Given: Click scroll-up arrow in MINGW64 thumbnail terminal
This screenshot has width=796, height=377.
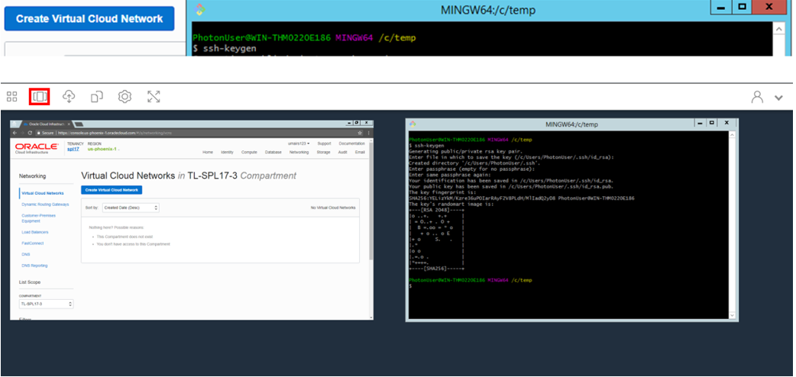Looking at the screenshot, I should 731,134.
